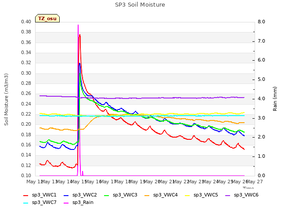Screen dimensions: 281x211
Task: Click the 0.40 left axis tick label
Action: tap(26, 22)
